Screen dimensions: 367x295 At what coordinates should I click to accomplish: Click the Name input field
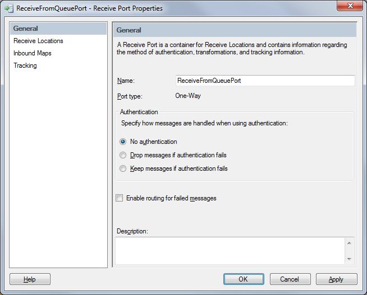(265, 81)
